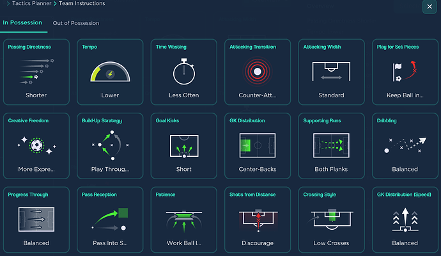This screenshot has width=441, height=256.
Task: Click the Keep Ball in... value
Action: pyautogui.click(x=405, y=95)
